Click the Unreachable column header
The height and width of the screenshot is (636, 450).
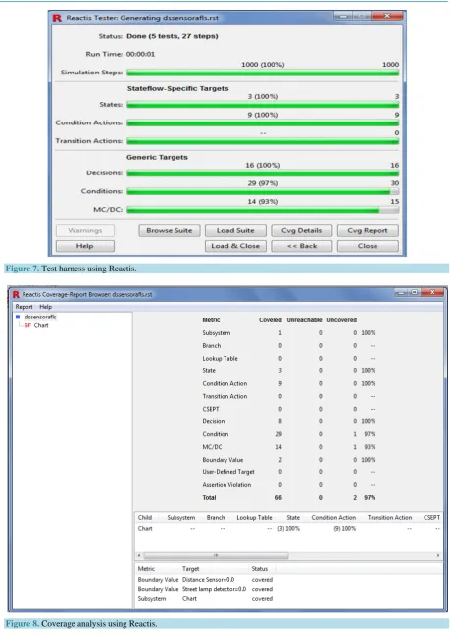point(304,320)
